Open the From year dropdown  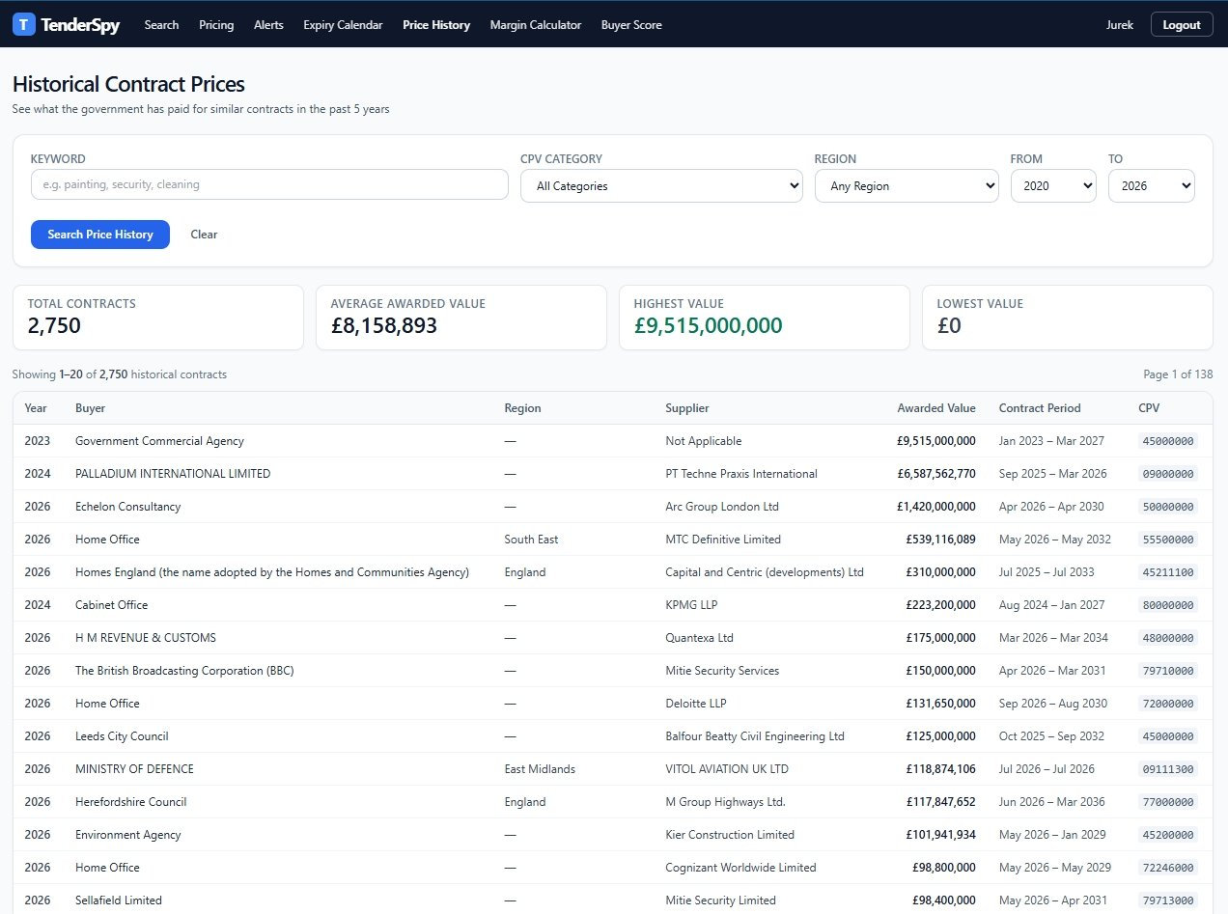[x=1053, y=186]
